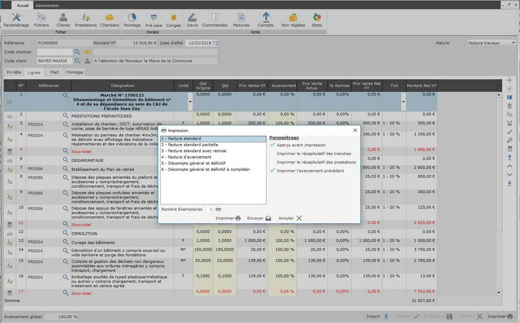Open the Paramétrage settings tool
The image size is (520, 323).
16,20
